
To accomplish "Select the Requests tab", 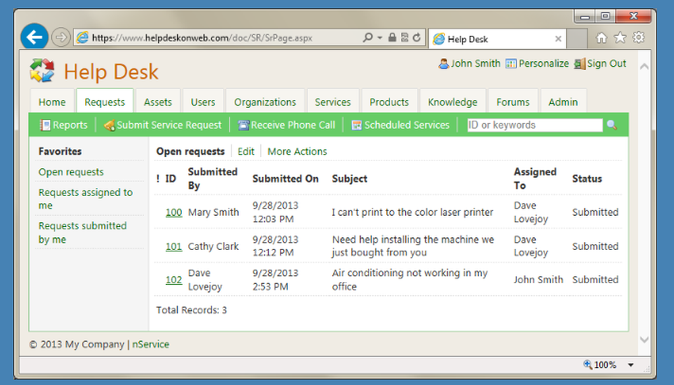I will (104, 102).
